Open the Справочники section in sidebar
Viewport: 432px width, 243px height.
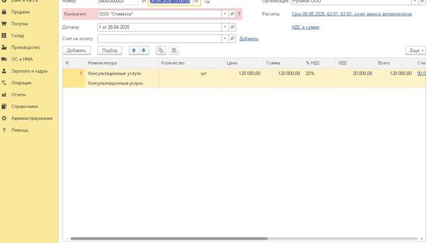tap(24, 107)
